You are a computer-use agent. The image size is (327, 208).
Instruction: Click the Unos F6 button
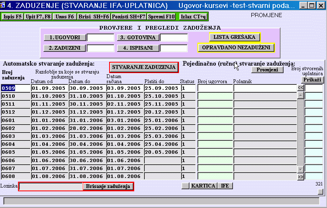(x=64, y=16)
